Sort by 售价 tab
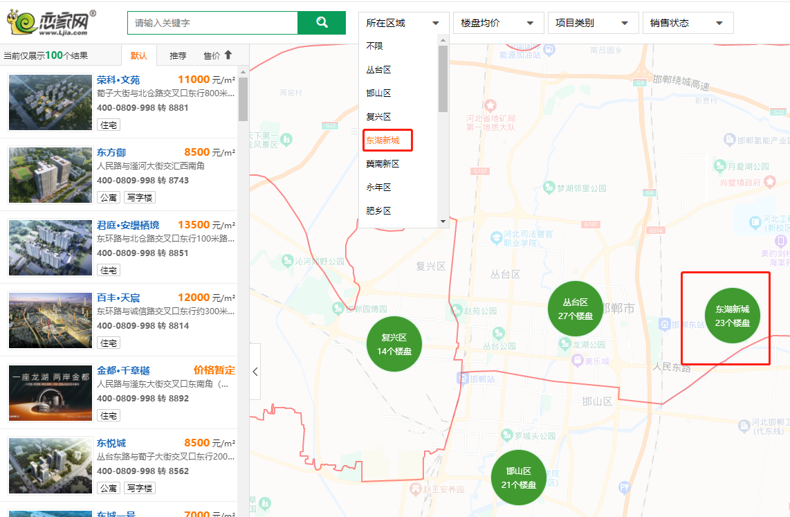Screen dimensions: 790x517 [212, 55]
